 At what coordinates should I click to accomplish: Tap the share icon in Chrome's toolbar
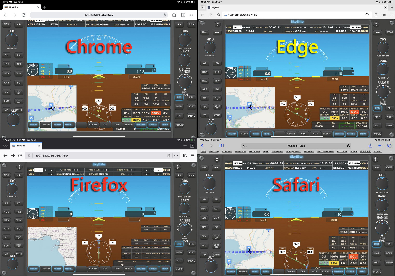pyautogui.click(x=174, y=15)
